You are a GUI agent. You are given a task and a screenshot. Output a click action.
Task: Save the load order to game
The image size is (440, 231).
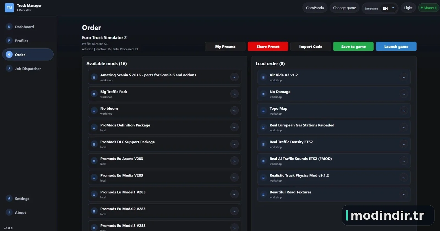[x=353, y=47]
